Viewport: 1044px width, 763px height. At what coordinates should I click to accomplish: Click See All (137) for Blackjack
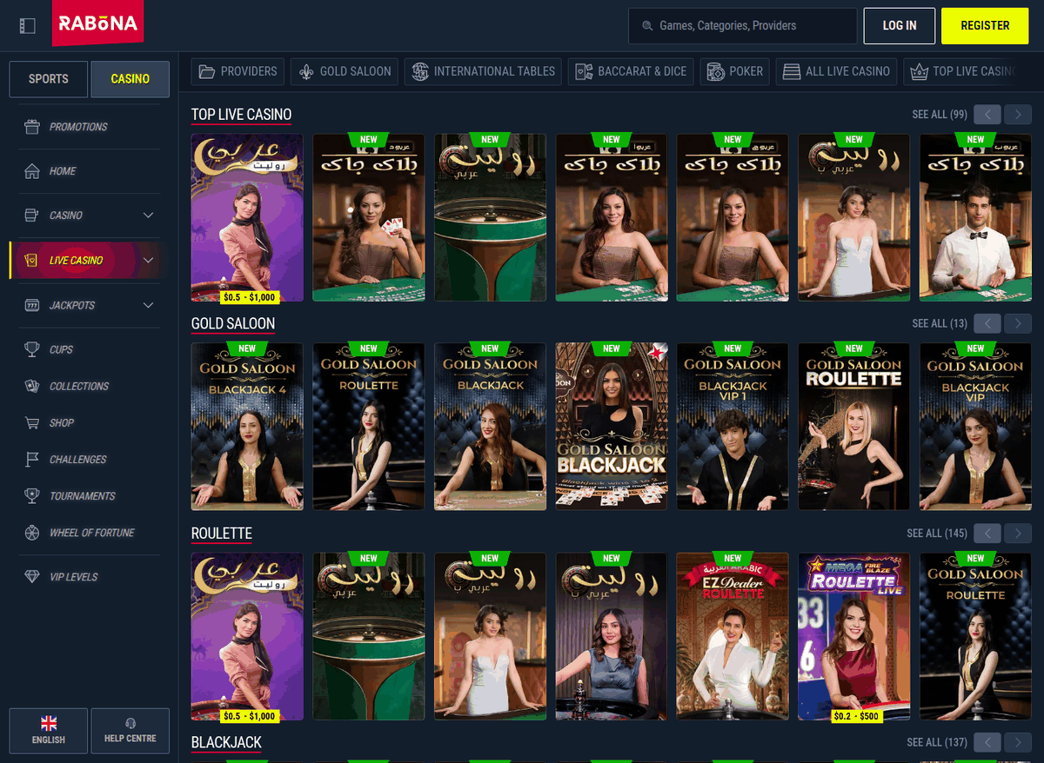pyautogui.click(x=937, y=742)
